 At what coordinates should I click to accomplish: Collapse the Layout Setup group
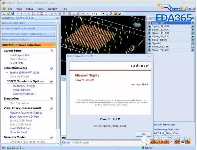[51, 51]
